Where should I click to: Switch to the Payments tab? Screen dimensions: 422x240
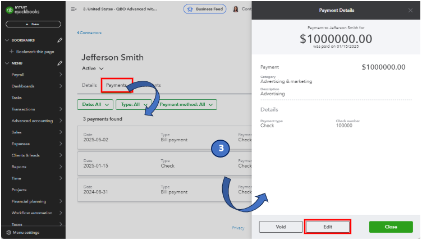[116, 85]
